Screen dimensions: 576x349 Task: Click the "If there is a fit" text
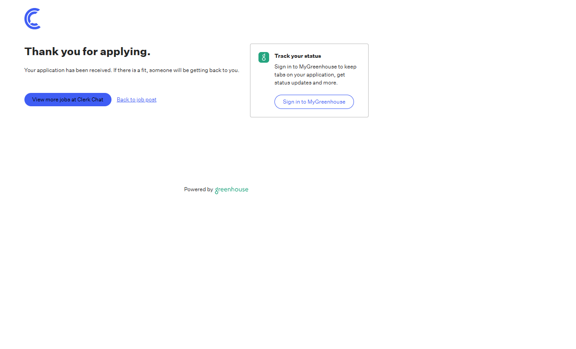pyautogui.click(x=130, y=70)
